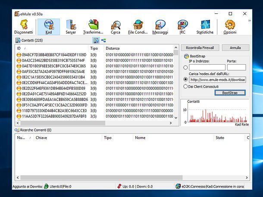Sort contacts by Distanza column header
The image size is (263, 197).
(x=113, y=48)
